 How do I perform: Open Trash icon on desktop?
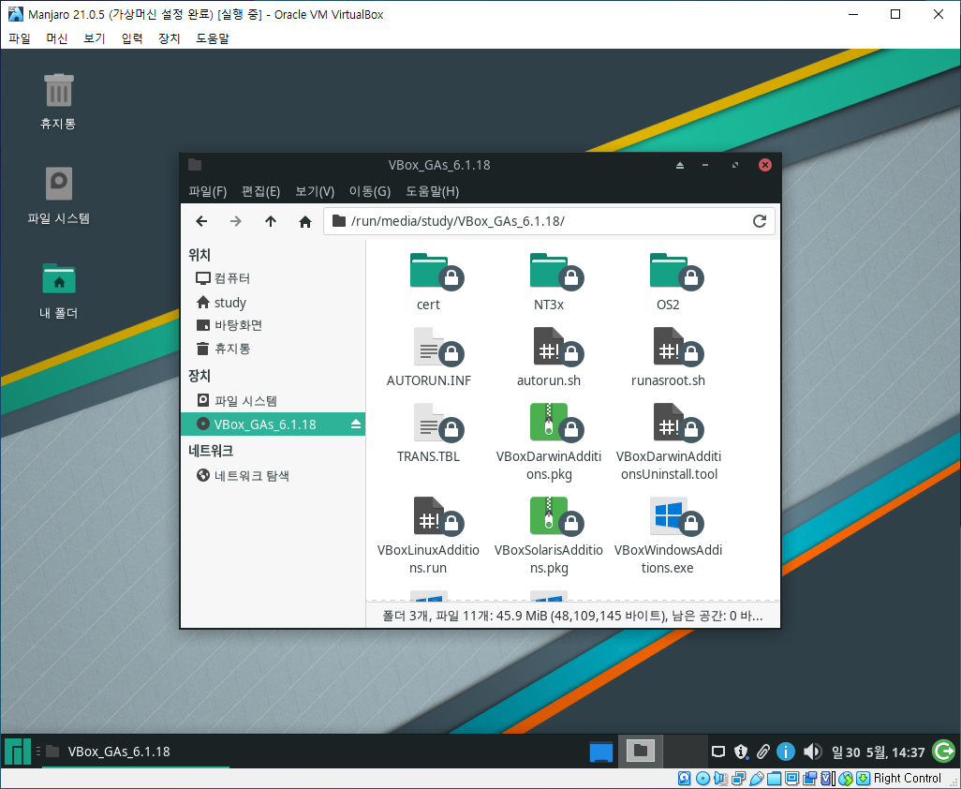pos(58,101)
